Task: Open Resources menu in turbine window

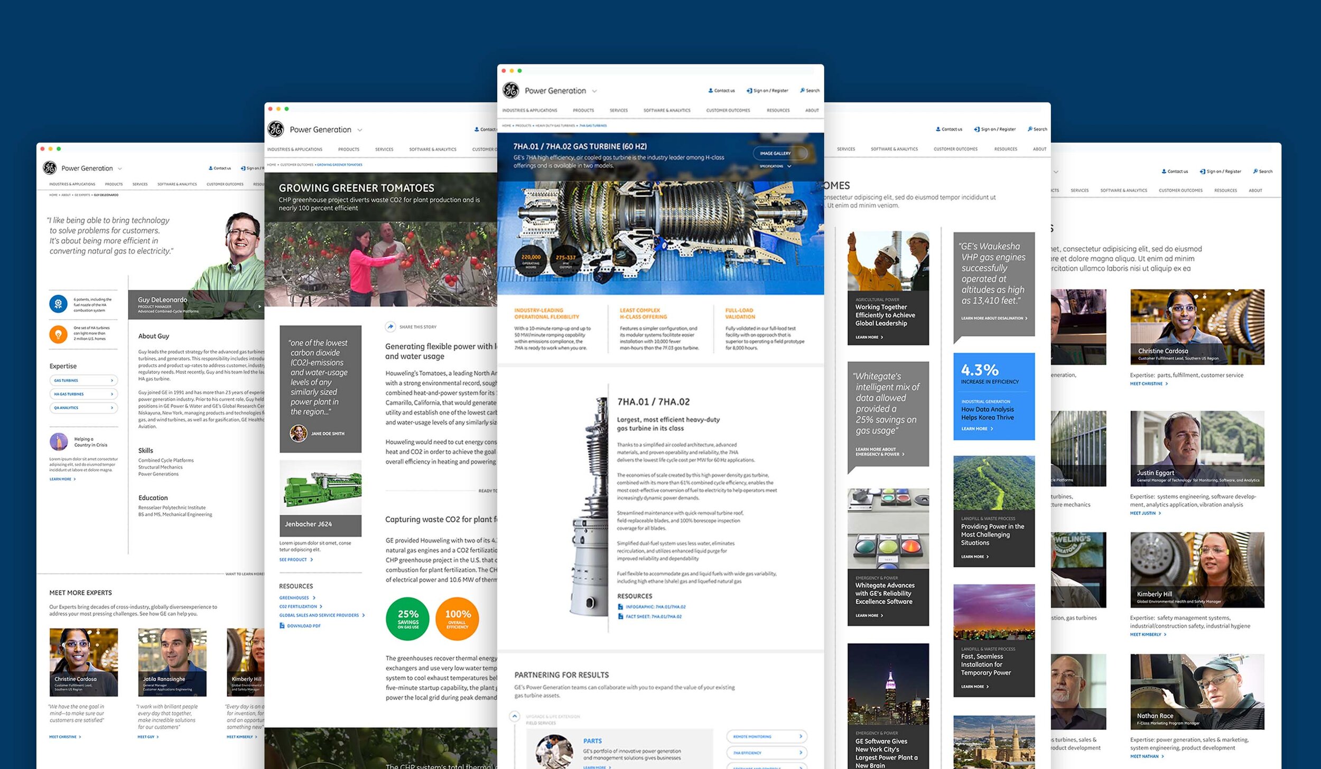Action: [x=778, y=110]
